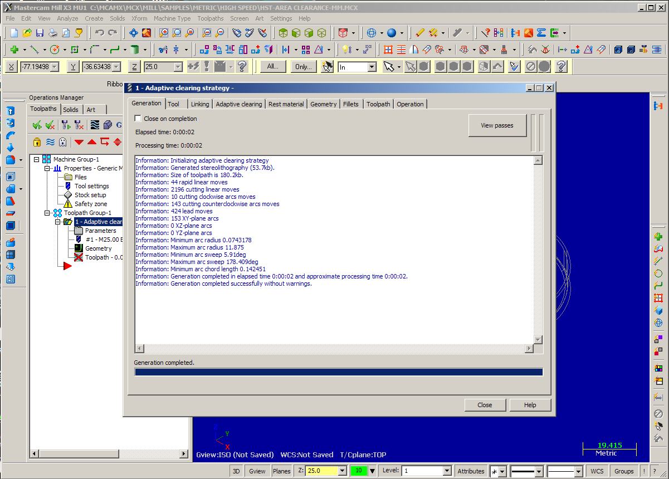Open the Analyze menu
Screen dimensions: 669x479
(67, 18)
